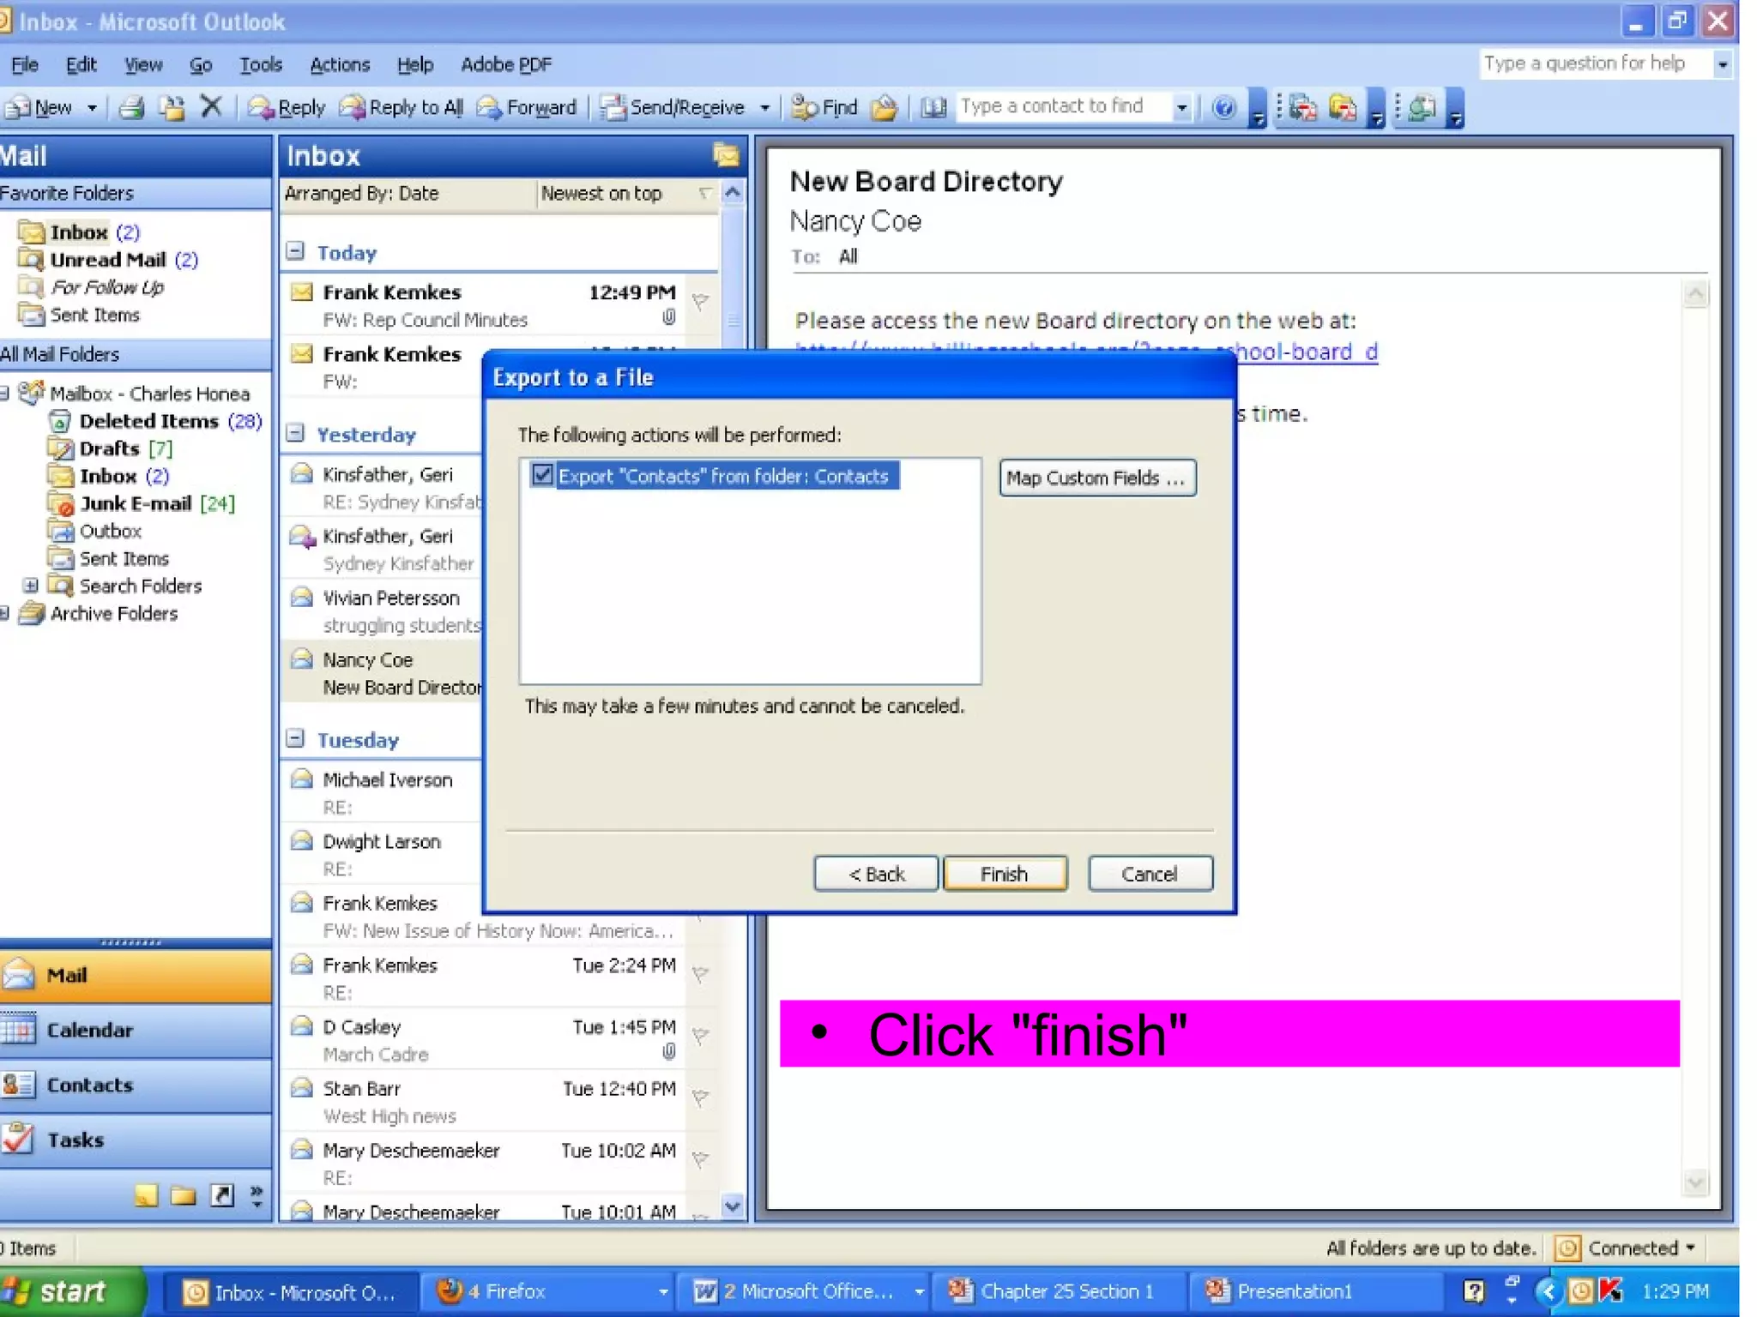The image size is (1757, 1317).
Task: Click in the Type a contact to find field
Action: click(1064, 106)
